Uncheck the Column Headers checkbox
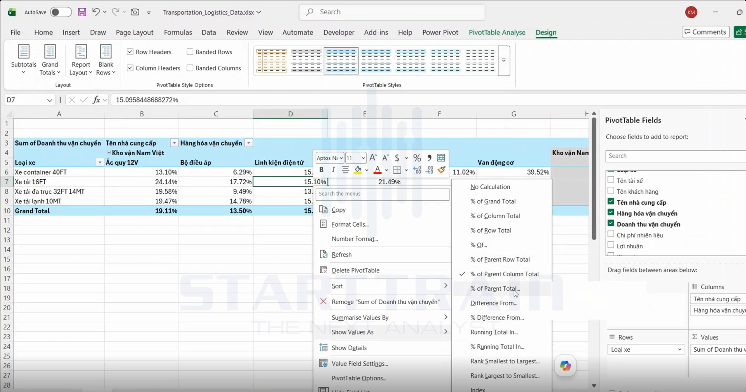This screenshot has height=392, width=746. [130, 68]
